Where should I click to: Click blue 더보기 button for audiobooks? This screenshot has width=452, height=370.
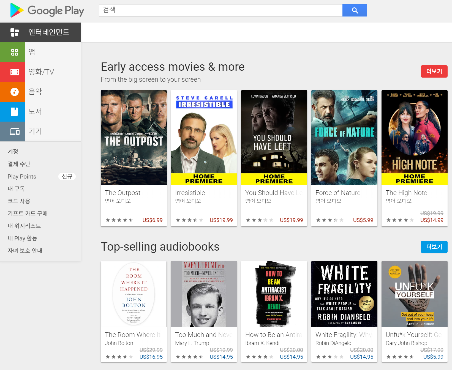click(434, 247)
